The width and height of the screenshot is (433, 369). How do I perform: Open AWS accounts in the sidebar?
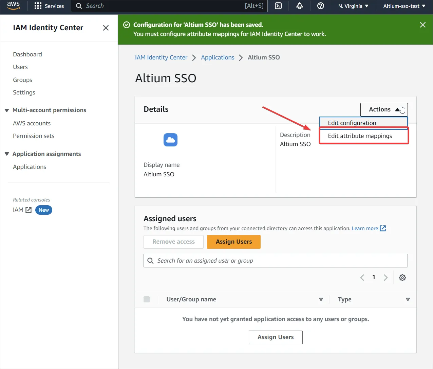(32, 123)
